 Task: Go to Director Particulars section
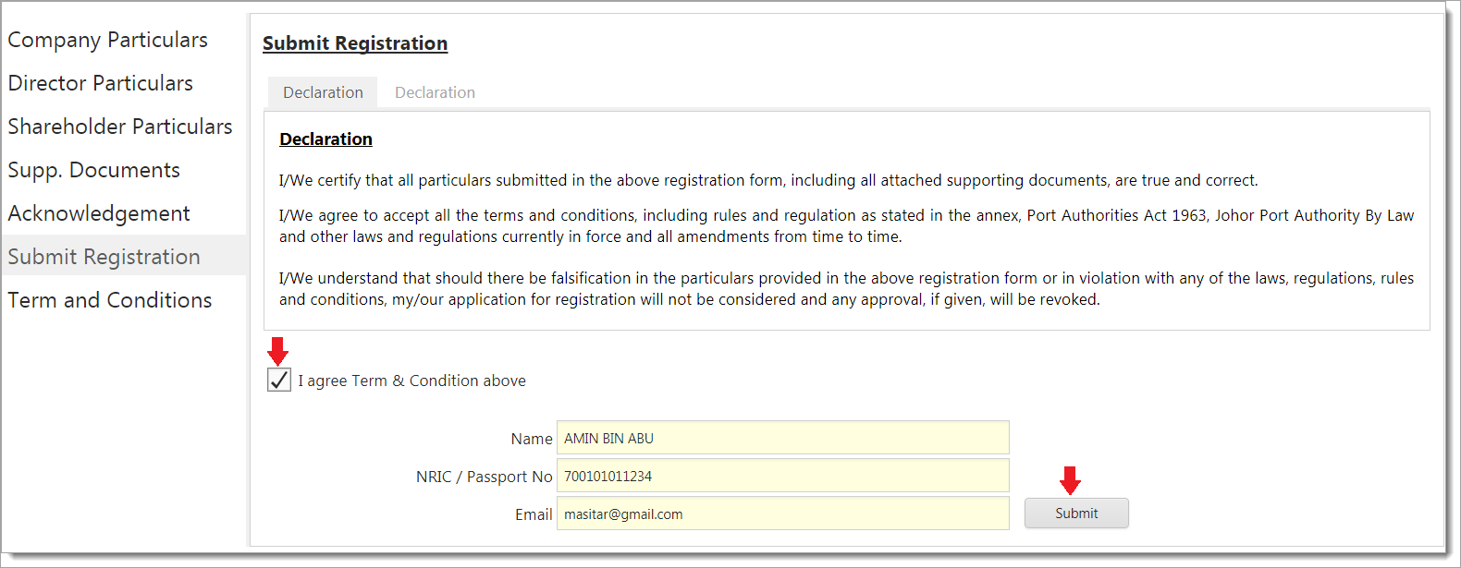tap(100, 83)
